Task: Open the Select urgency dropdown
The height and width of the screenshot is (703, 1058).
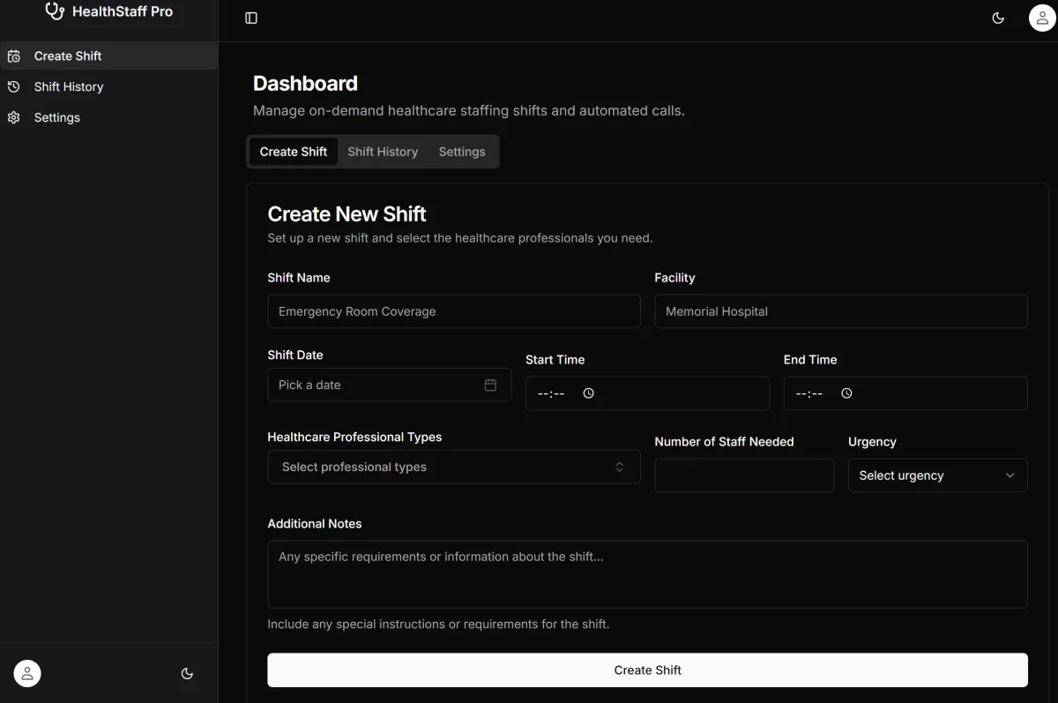Action: [x=937, y=475]
